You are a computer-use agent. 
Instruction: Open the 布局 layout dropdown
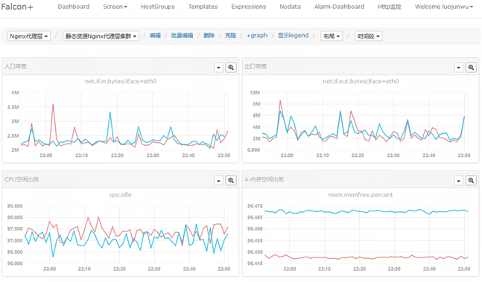point(332,36)
